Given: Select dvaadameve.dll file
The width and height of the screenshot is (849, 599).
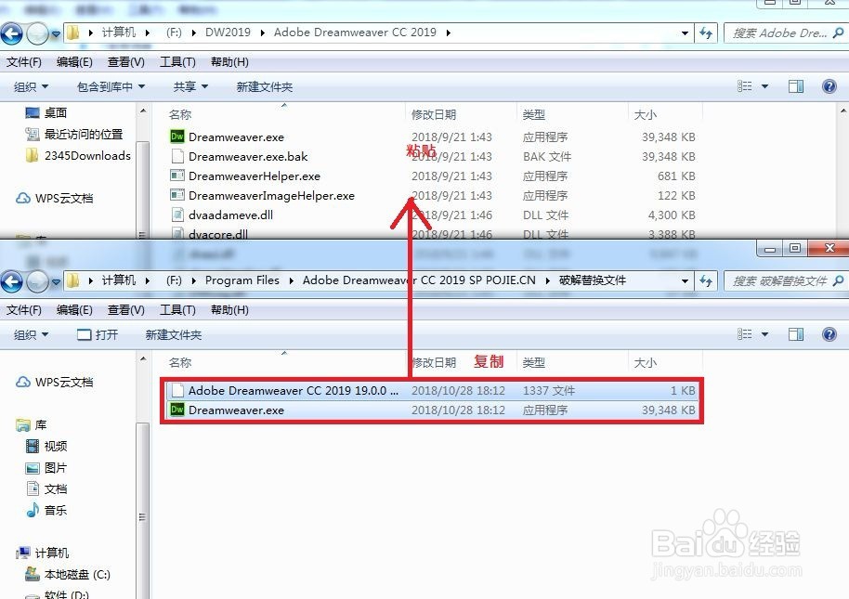Looking at the screenshot, I should [x=230, y=215].
